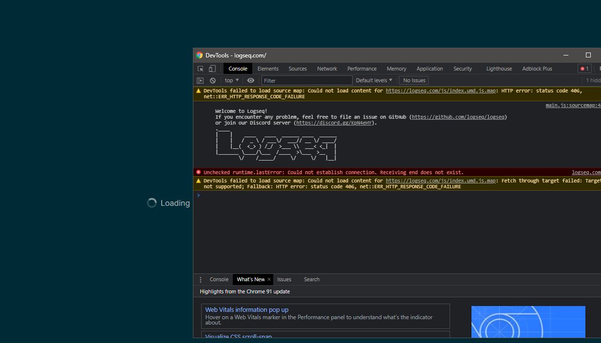Focus the console Filter input field
The height and width of the screenshot is (343, 601).
click(307, 80)
